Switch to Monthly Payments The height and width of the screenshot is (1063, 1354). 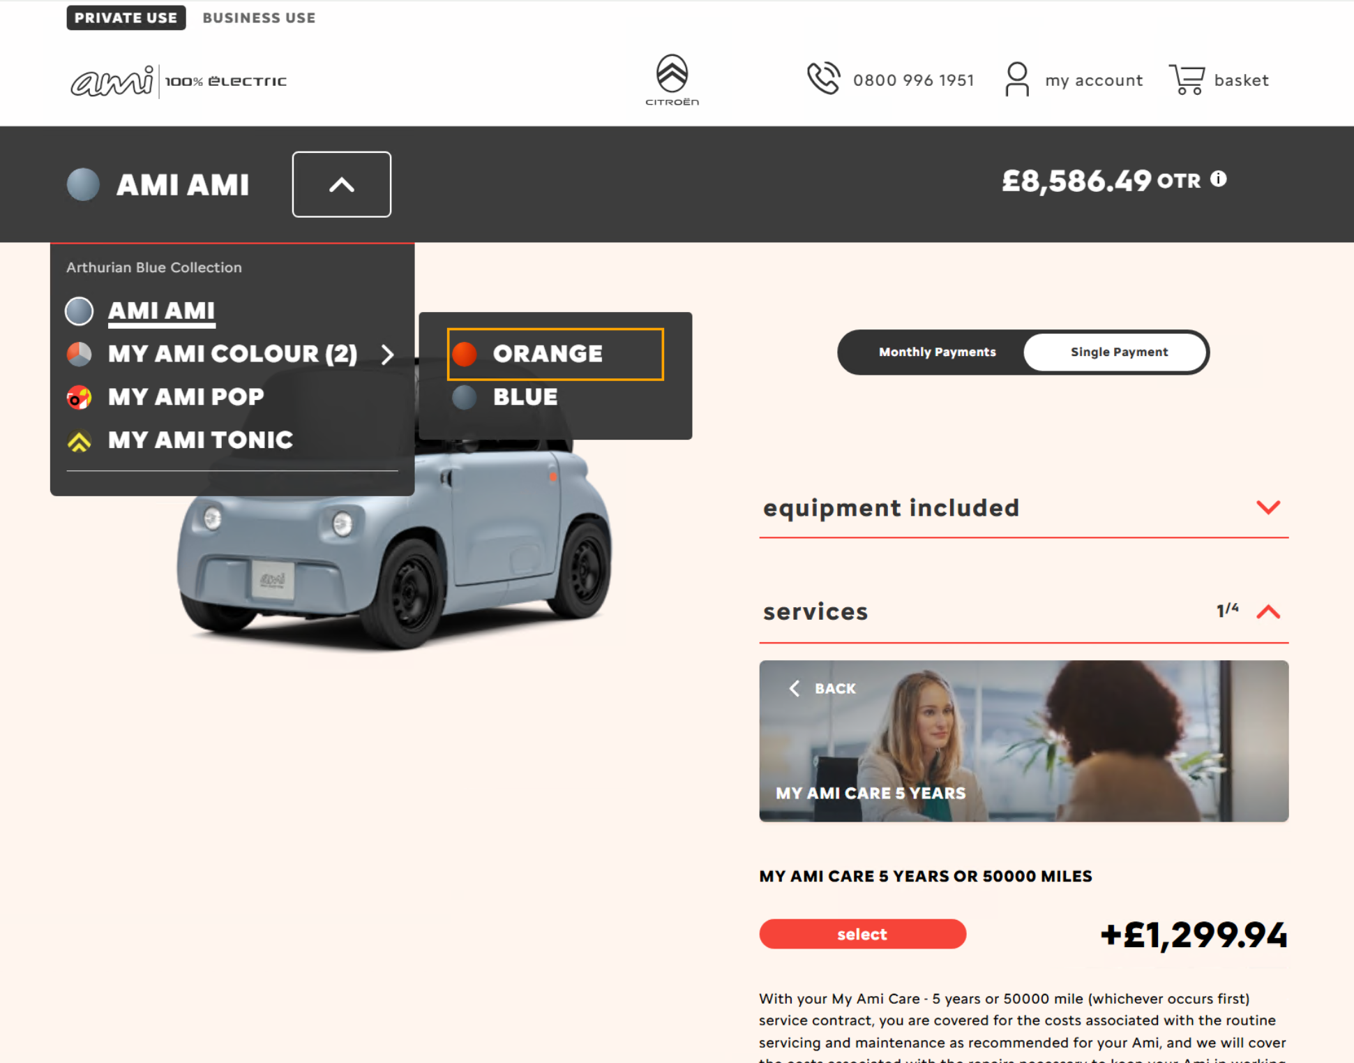937,352
